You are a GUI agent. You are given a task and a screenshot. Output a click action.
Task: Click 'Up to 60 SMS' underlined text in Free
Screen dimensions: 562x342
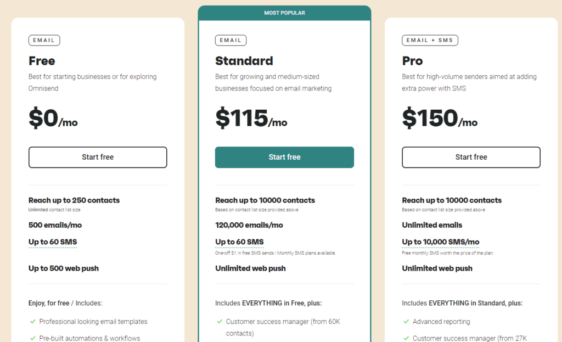pyautogui.click(x=53, y=242)
